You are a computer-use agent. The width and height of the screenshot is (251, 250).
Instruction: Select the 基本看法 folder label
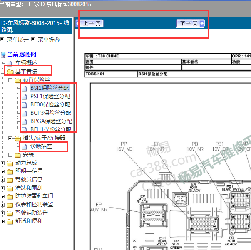click(x=26, y=71)
